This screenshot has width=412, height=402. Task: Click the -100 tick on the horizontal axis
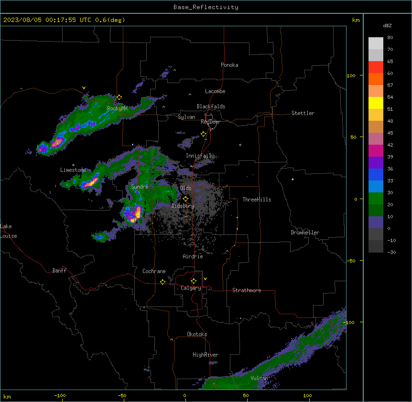click(x=60, y=395)
